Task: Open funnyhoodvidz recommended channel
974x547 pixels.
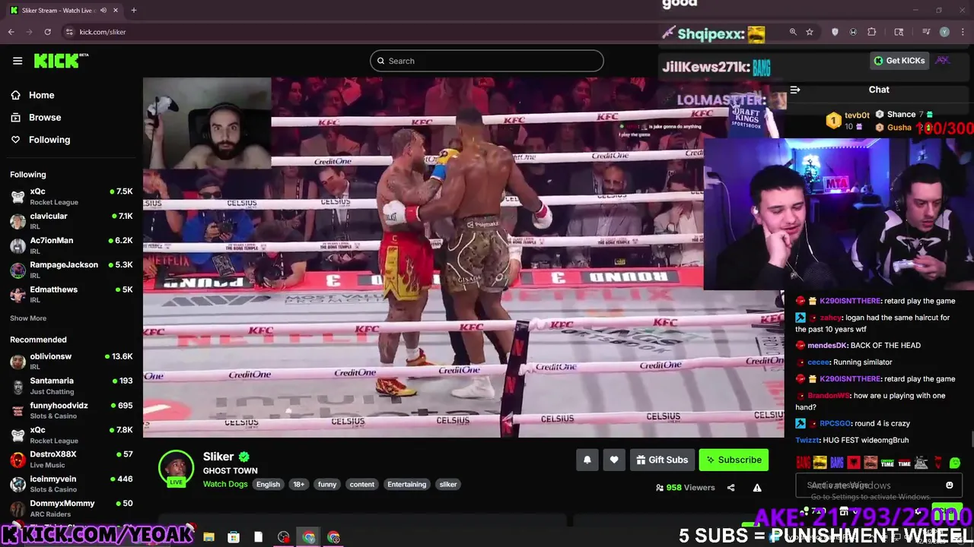Action: (72, 410)
